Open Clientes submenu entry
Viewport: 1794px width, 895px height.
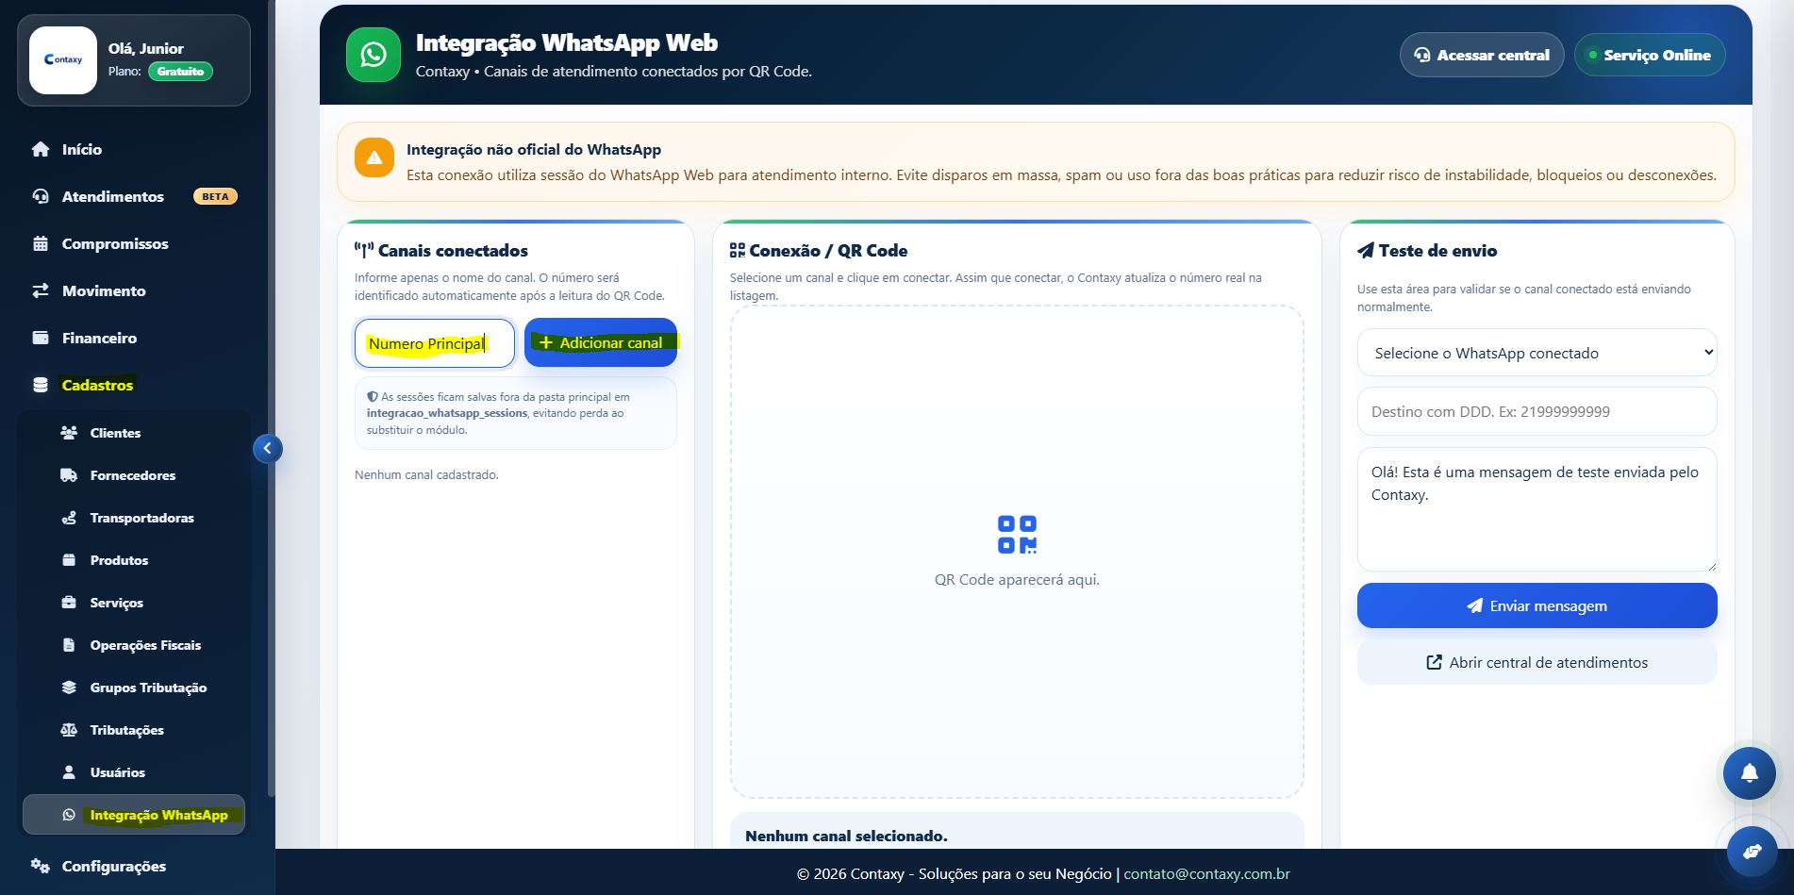134,433
